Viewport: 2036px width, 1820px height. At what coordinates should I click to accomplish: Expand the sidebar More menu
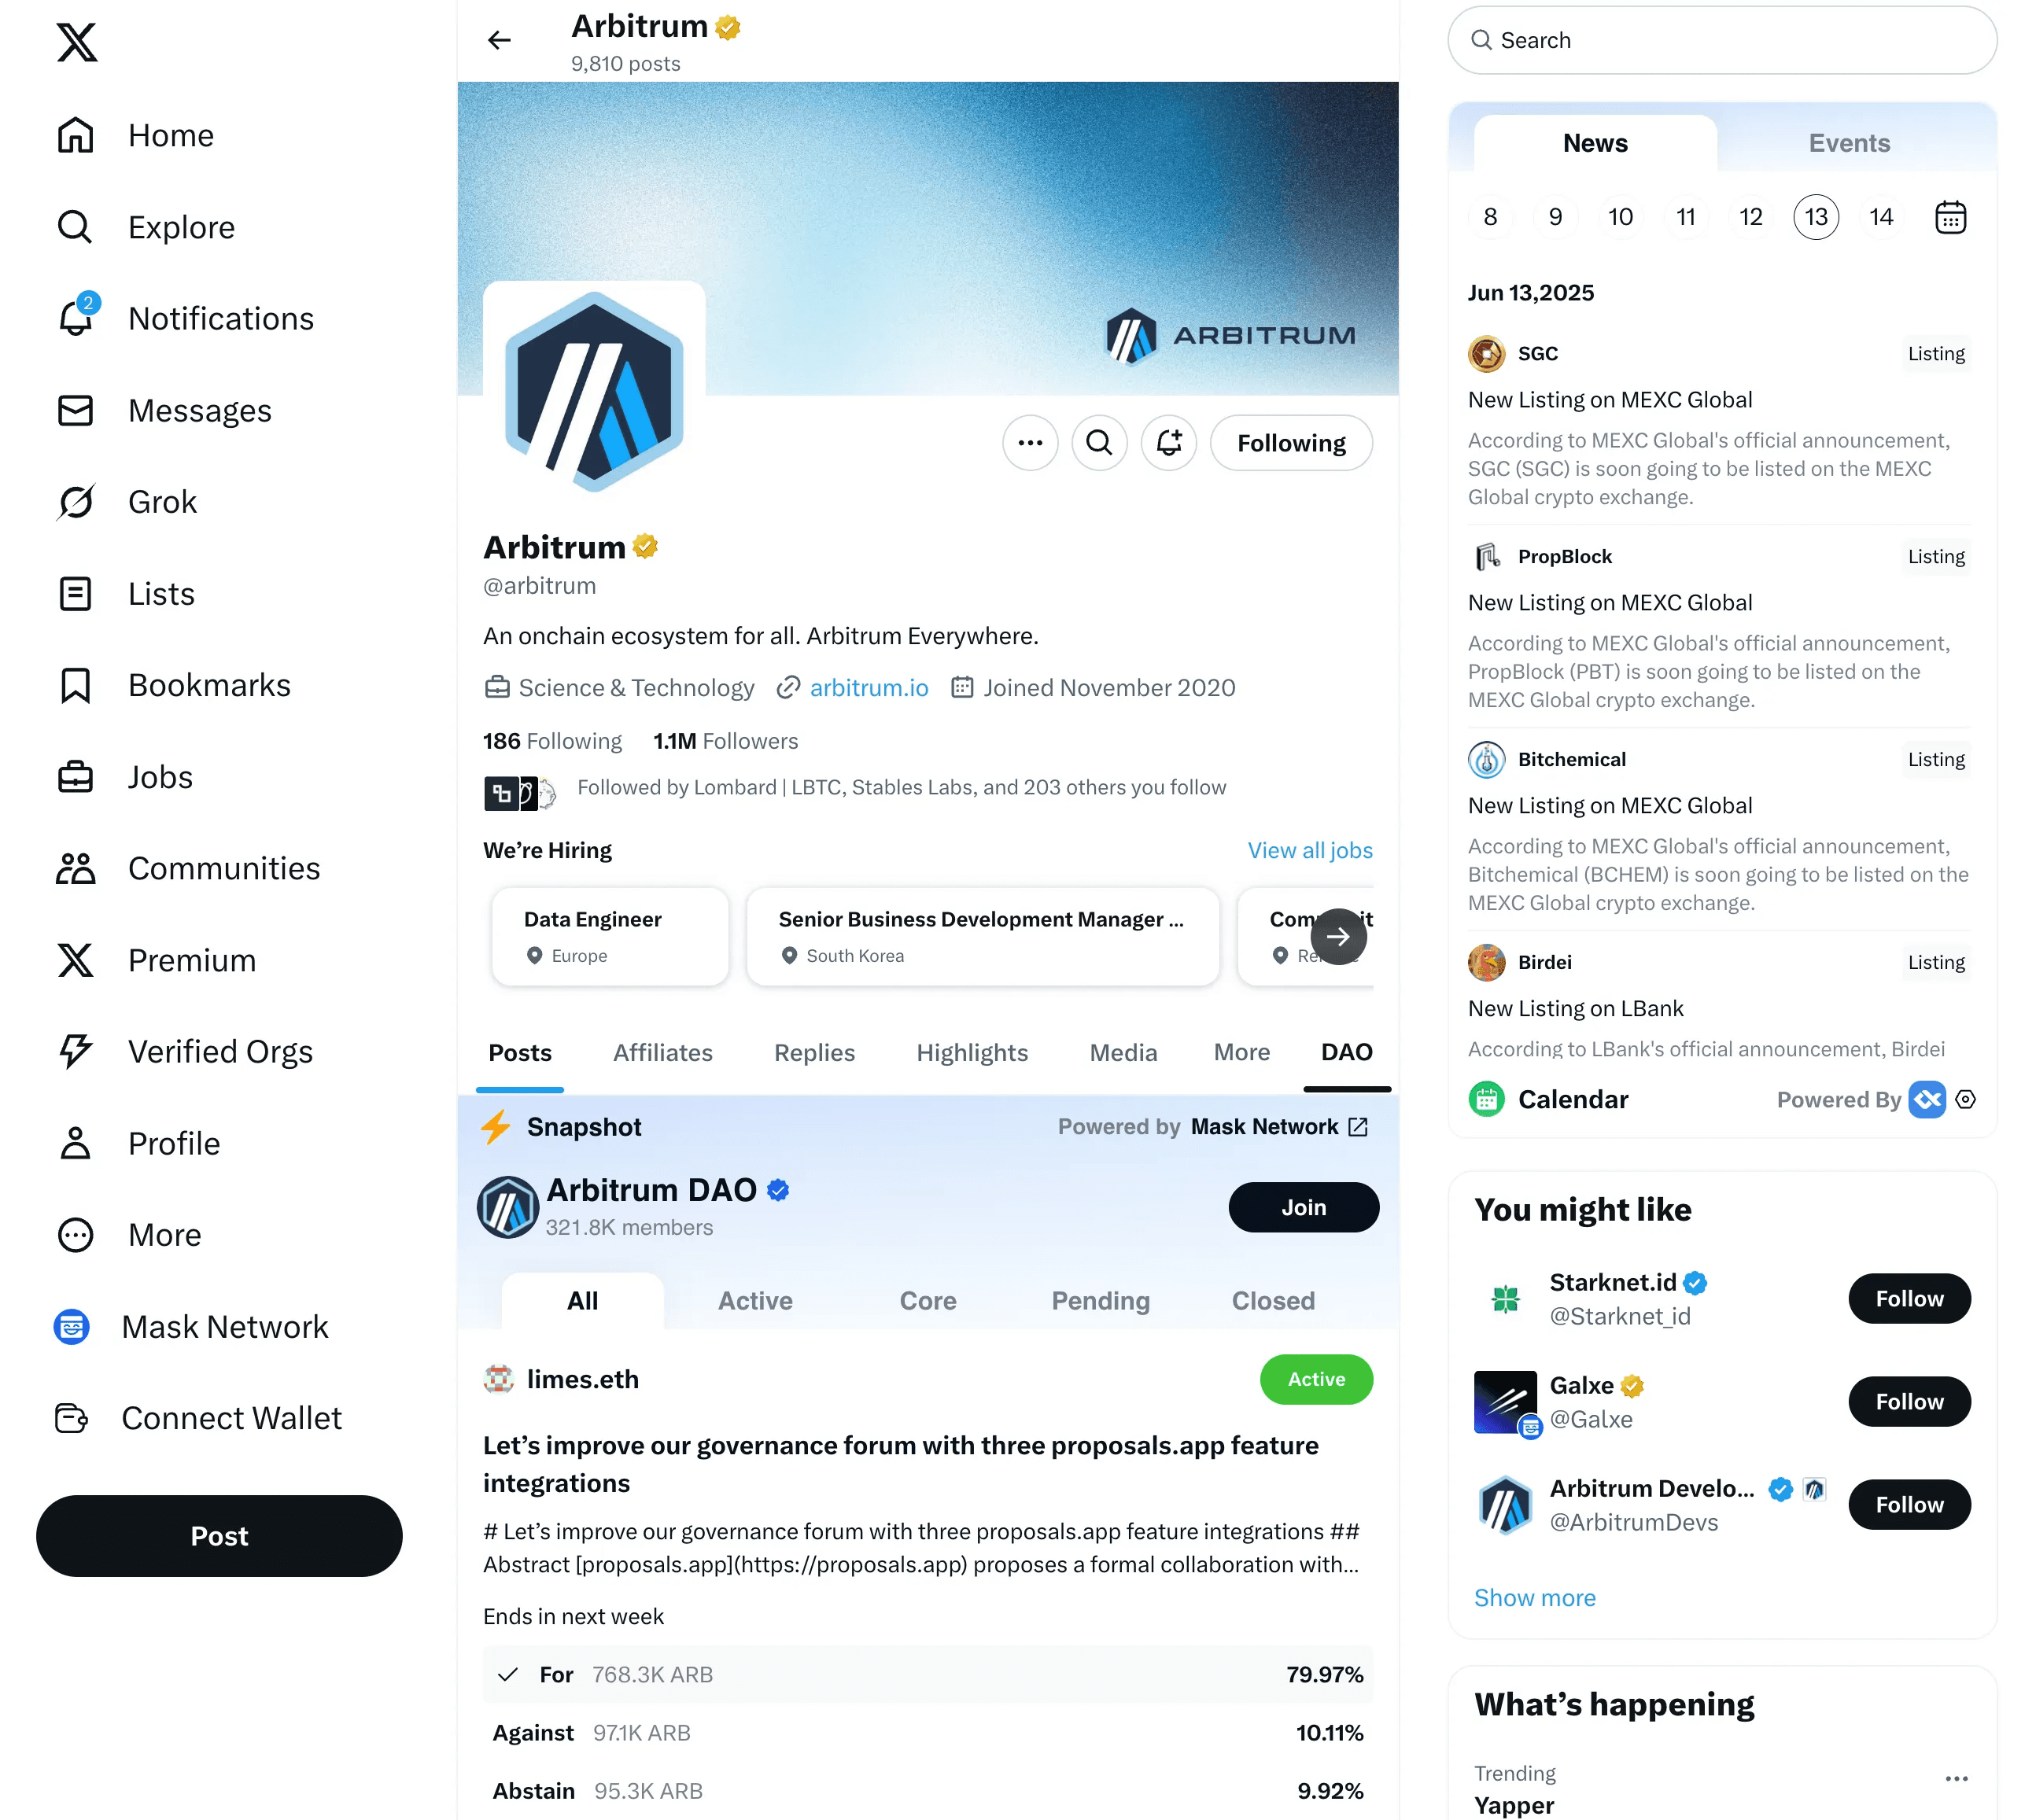pyautogui.click(x=130, y=1235)
